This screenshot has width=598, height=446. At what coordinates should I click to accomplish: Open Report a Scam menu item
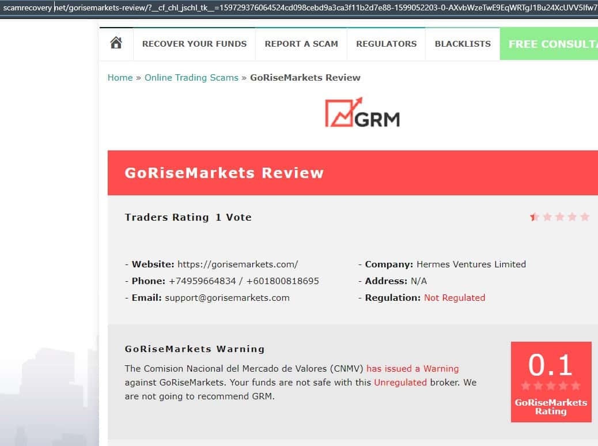(301, 44)
